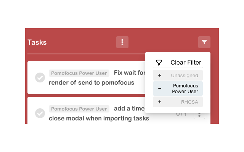The image size is (244, 152).
Task: Open the three-dot menu on the second task
Action: coord(199,114)
